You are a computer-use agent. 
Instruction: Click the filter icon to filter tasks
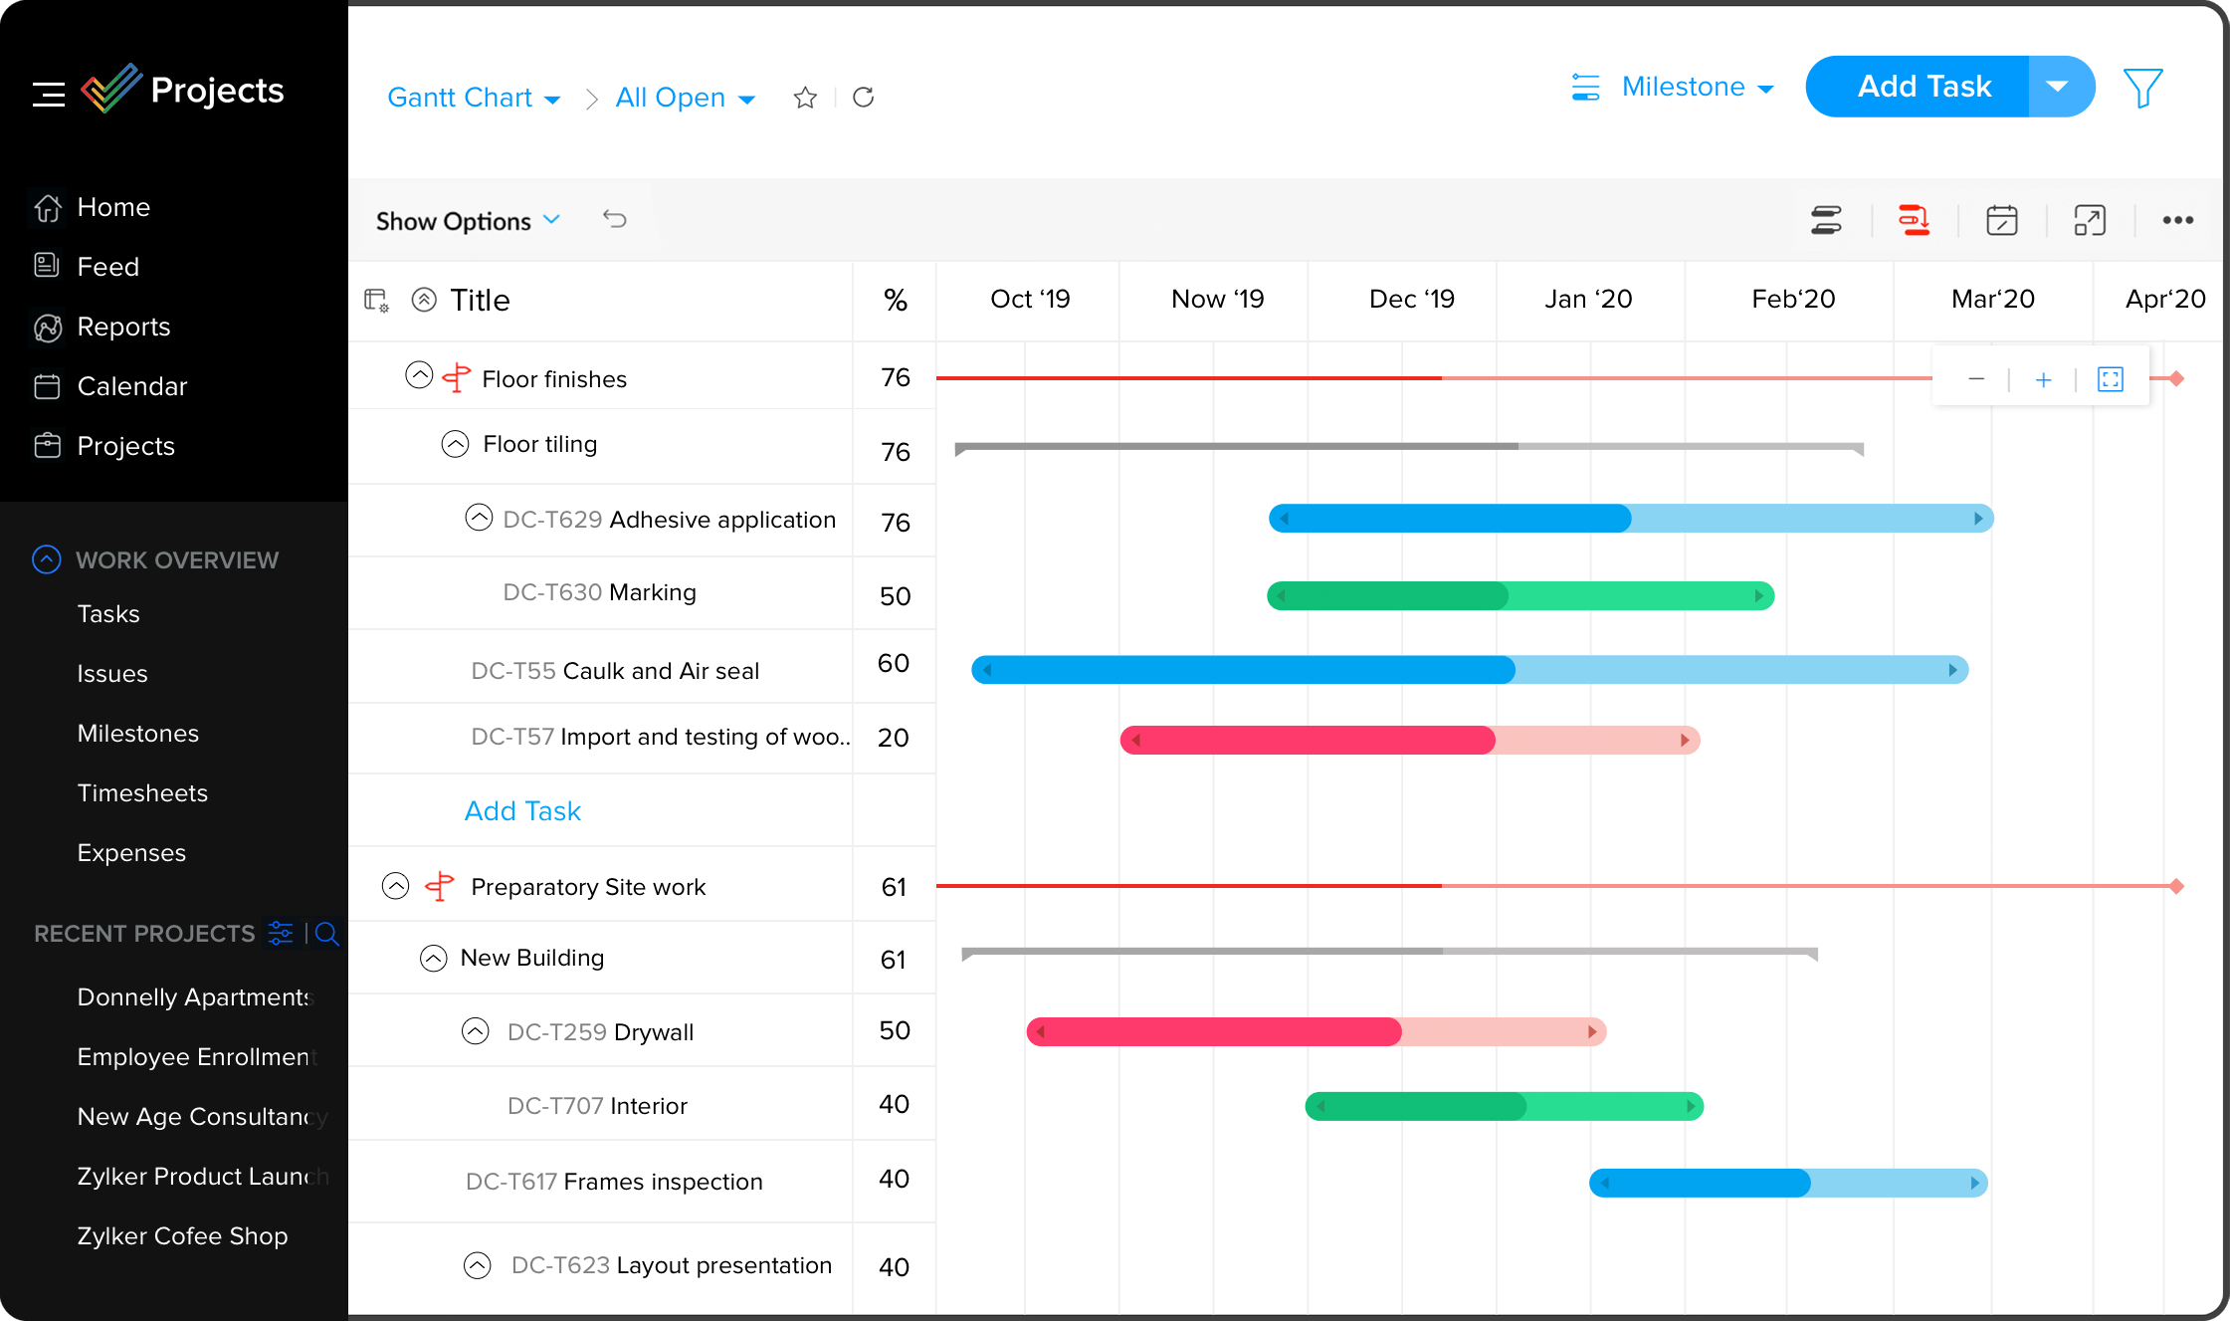click(x=2143, y=87)
